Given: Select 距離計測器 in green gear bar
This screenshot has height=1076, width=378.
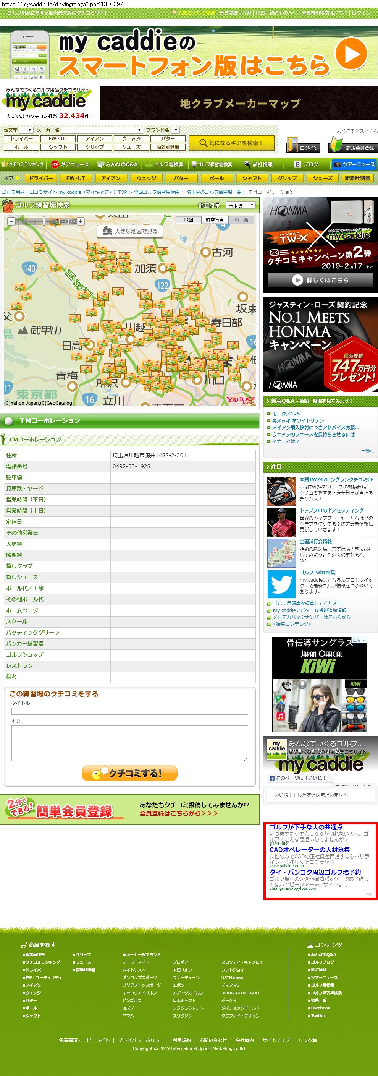Looking at the screenshot, I should coord(357,178).
